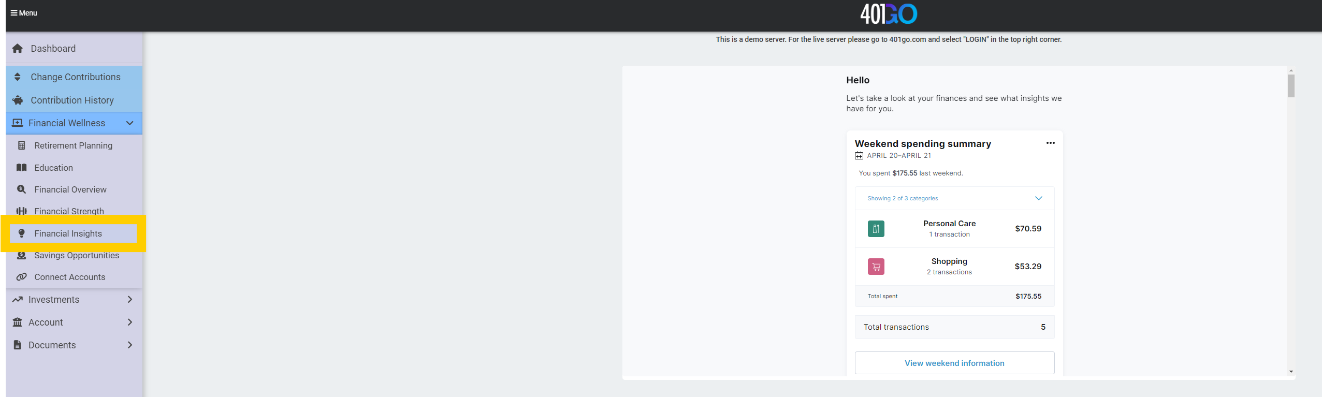
Task: Open Savings Opportunities in the sidebar
Action: coord(77,256)
